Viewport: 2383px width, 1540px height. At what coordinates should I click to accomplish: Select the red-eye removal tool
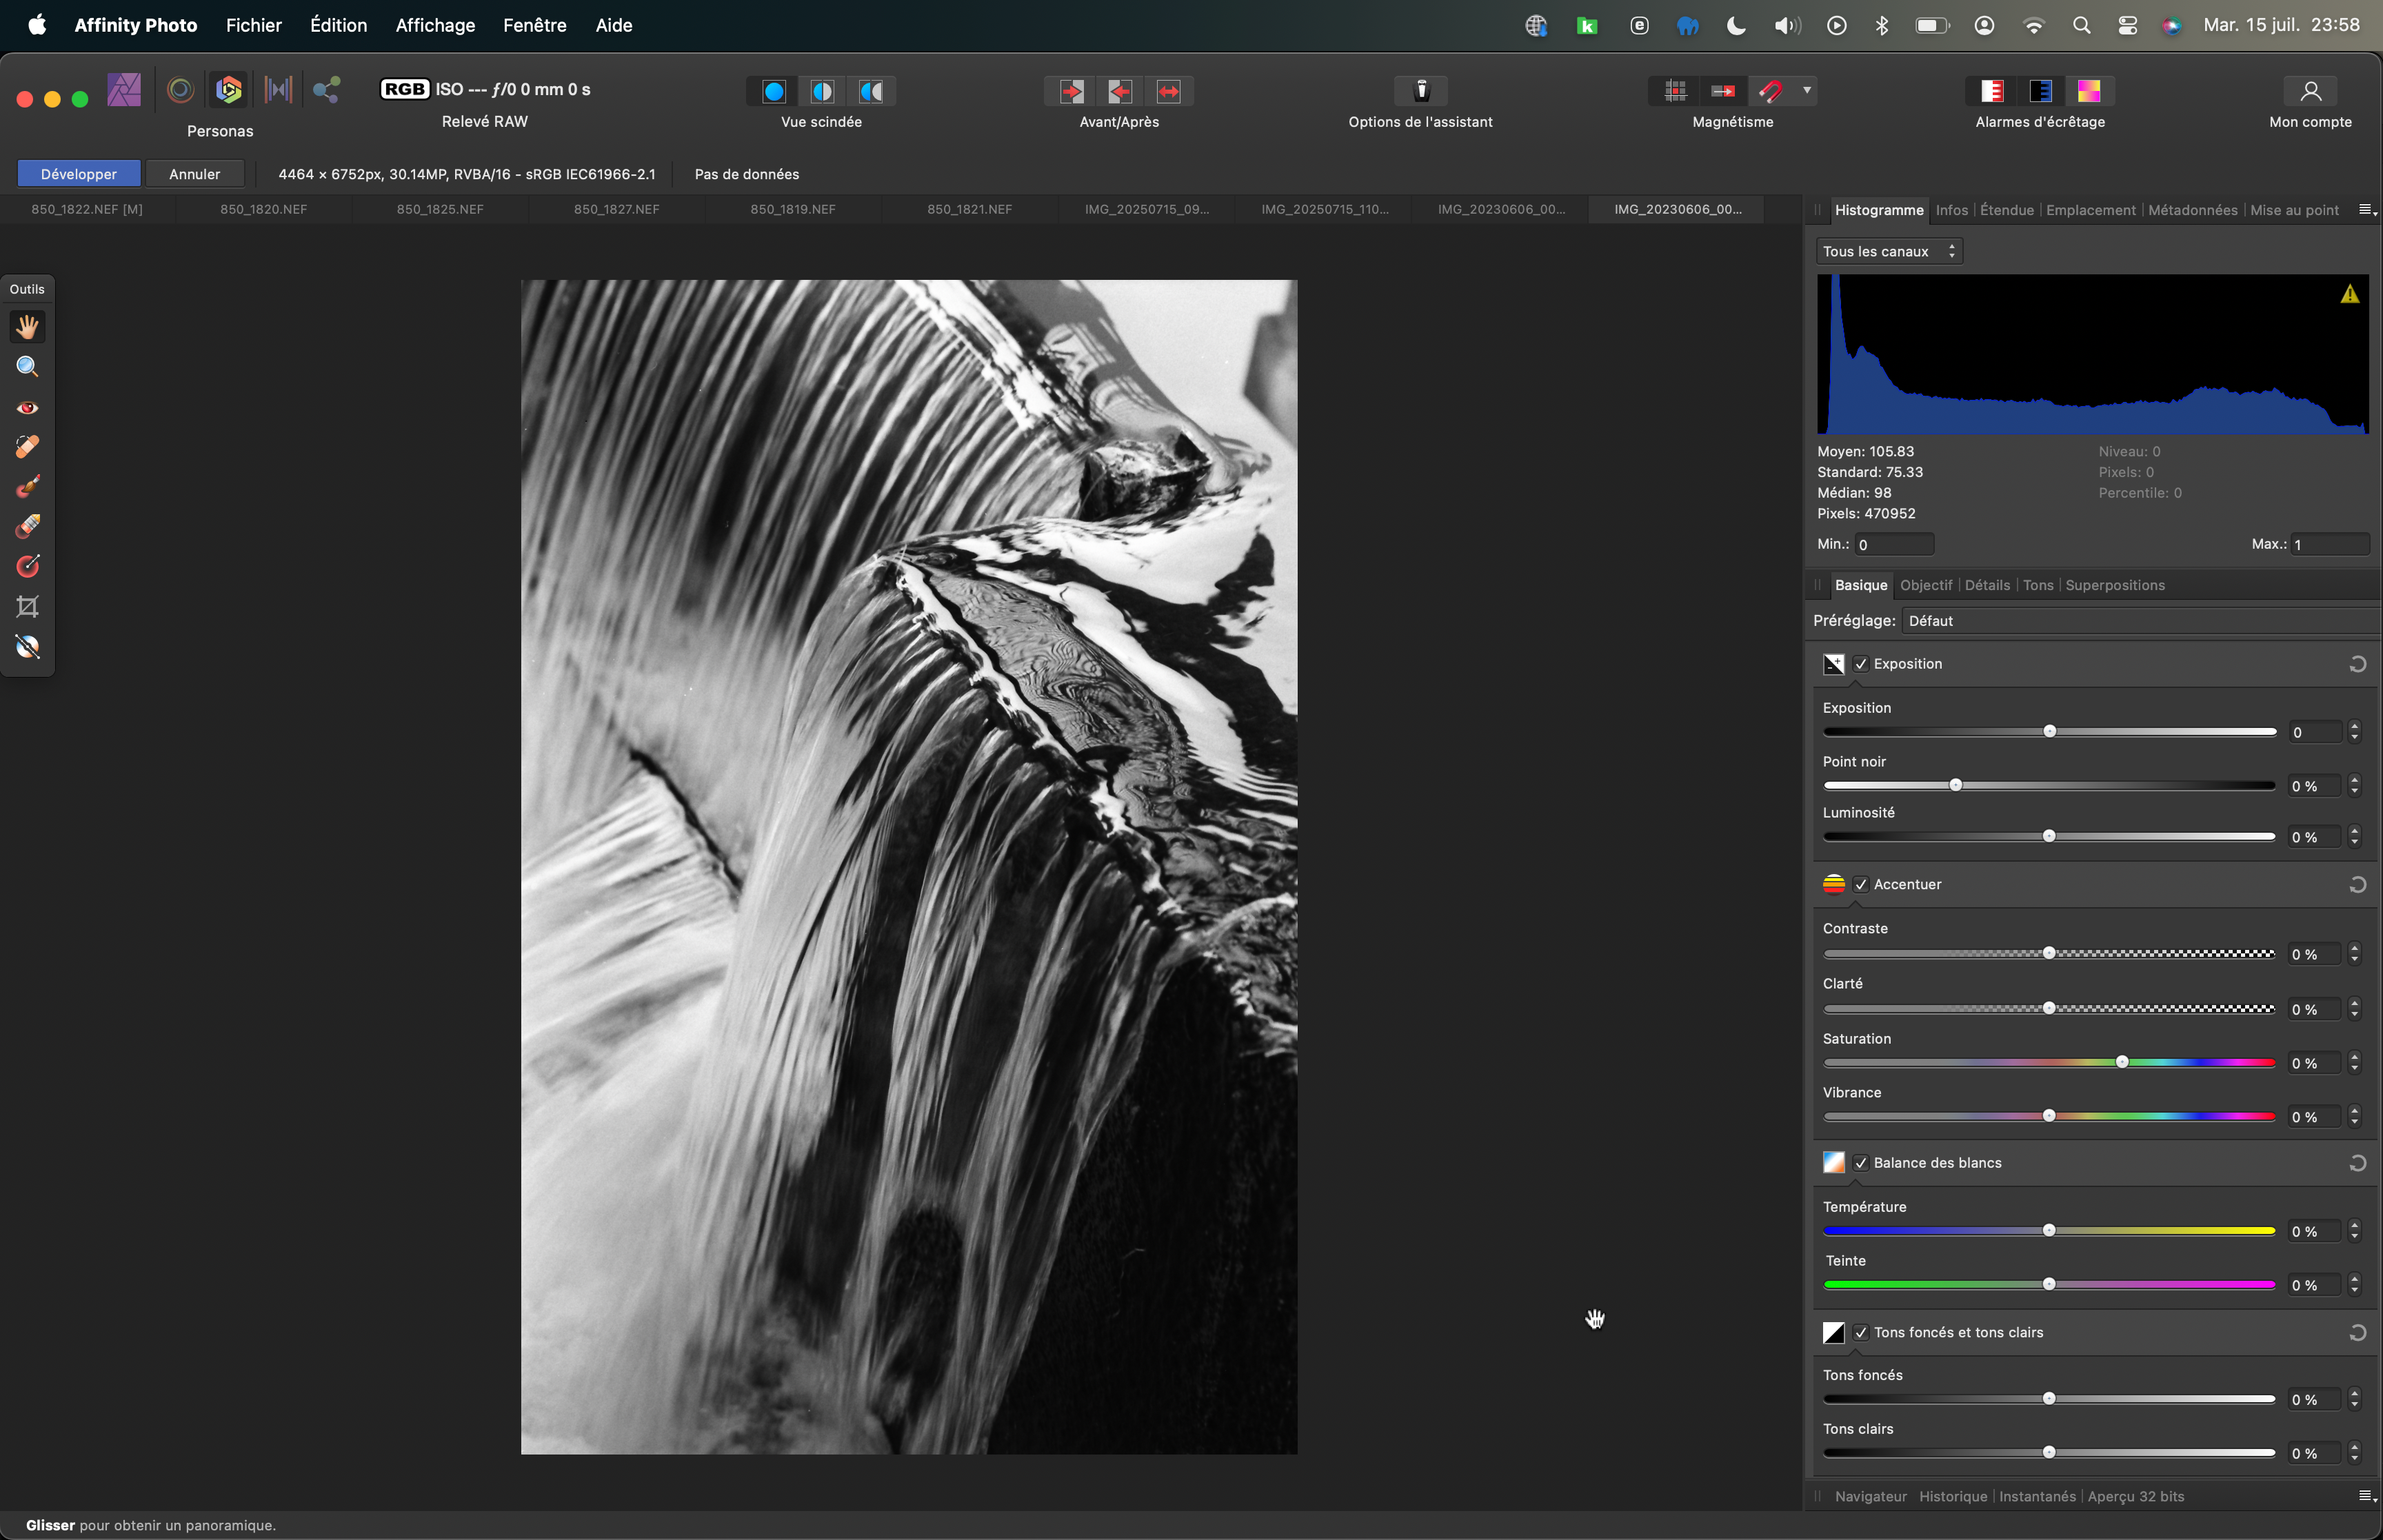coord(27,407)
